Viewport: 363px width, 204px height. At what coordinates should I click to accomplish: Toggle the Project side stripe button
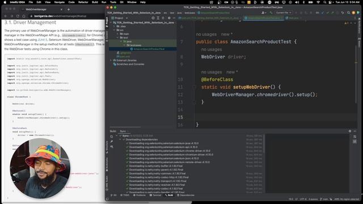(107, 22)
